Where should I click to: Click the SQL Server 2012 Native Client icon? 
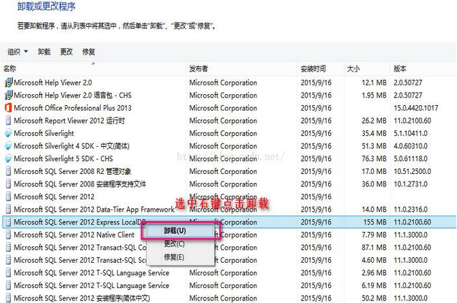(x=8, y=235)
